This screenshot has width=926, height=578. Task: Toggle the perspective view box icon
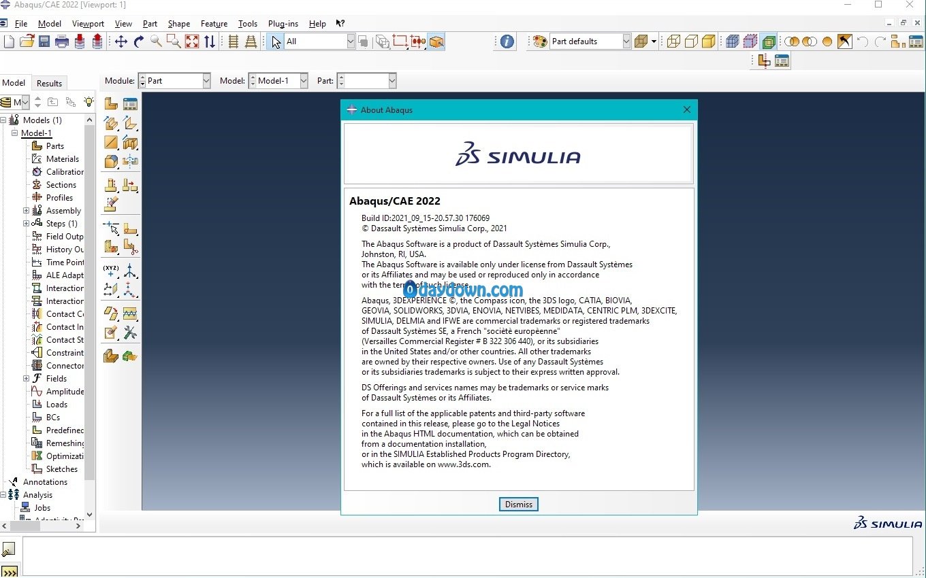coord(436,41)
